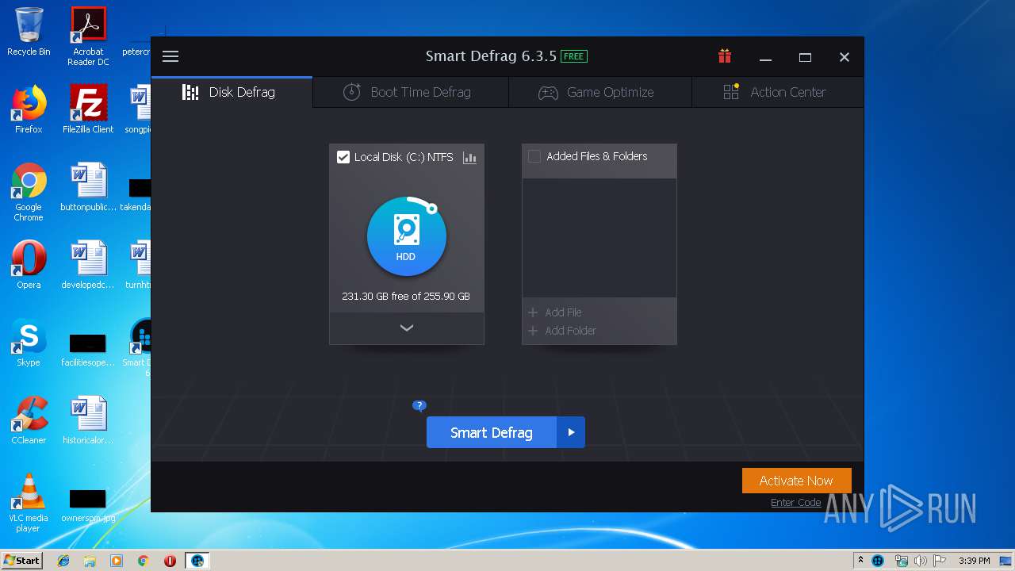Click the blue HDD drive icon
1015x571 pixels.
tap(406, 236)
